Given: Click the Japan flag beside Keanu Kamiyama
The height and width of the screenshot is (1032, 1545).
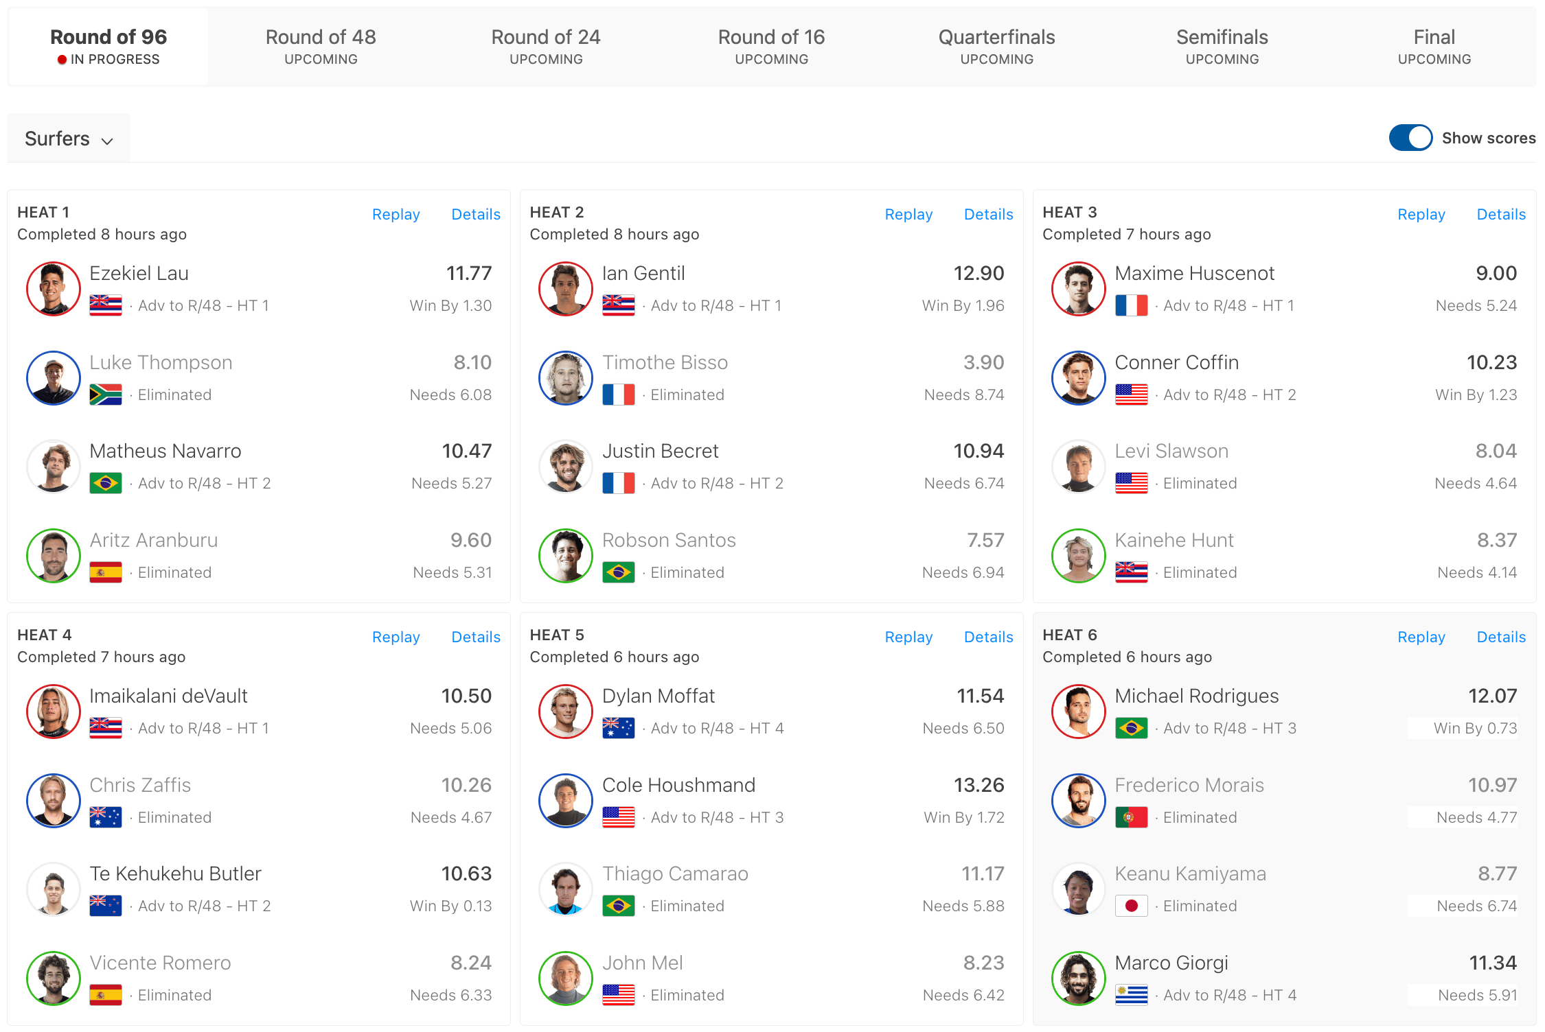Looking at the screenshot, I should pos(1131,906).
